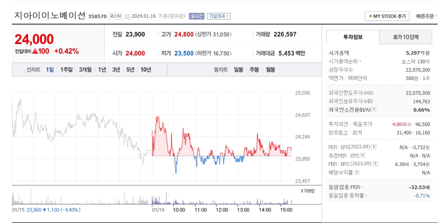The width and height of the screenshot is (438, 223).
Task: Select the 1년 line chart period
Action: coord(102,70)
